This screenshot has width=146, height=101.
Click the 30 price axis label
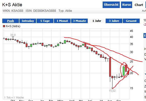click(131, 52)
